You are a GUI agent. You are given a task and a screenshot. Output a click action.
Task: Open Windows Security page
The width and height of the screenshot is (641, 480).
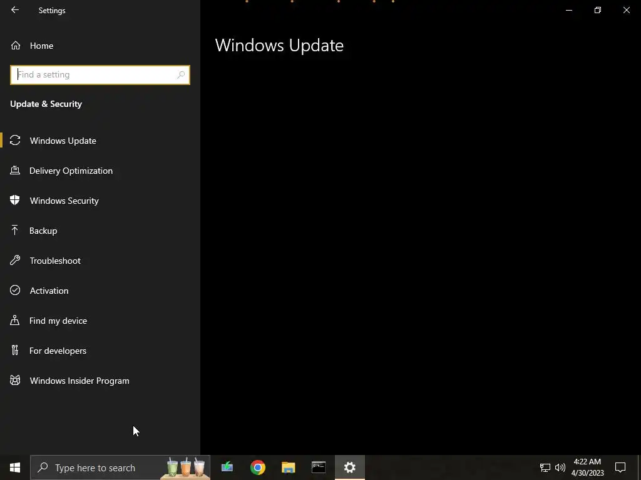(100, 201)
